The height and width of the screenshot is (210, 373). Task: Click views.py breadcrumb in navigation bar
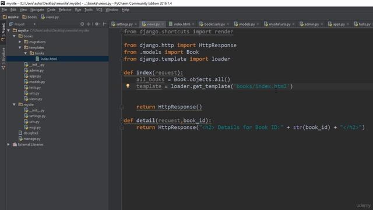[x=50, y=17]
